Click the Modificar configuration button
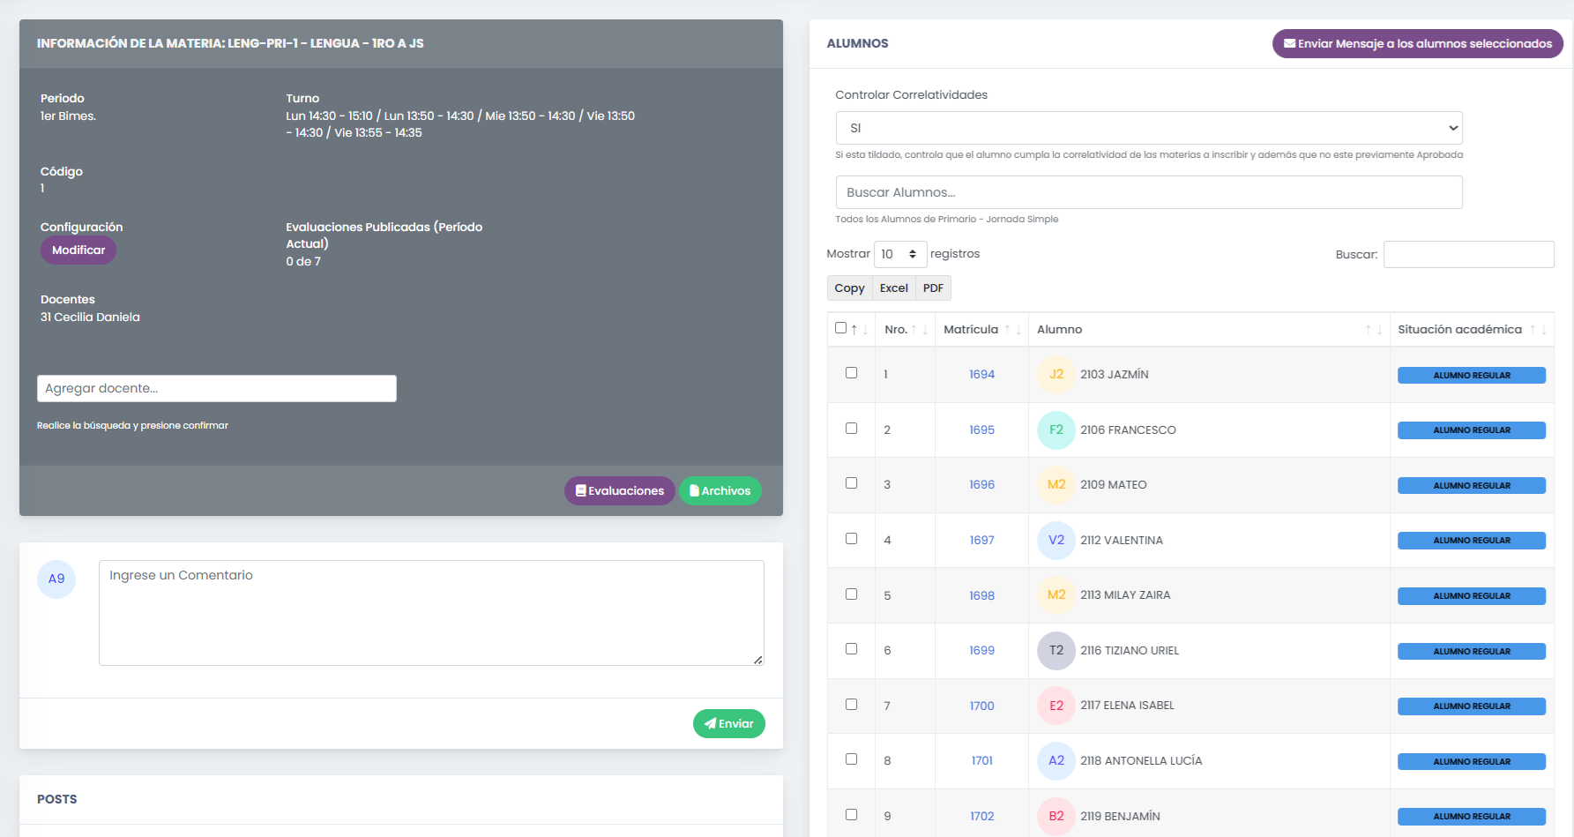 78,250
